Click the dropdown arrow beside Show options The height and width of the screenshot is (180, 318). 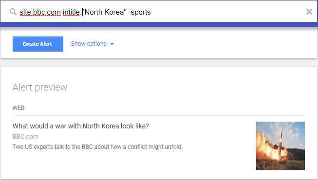(112, 44)
